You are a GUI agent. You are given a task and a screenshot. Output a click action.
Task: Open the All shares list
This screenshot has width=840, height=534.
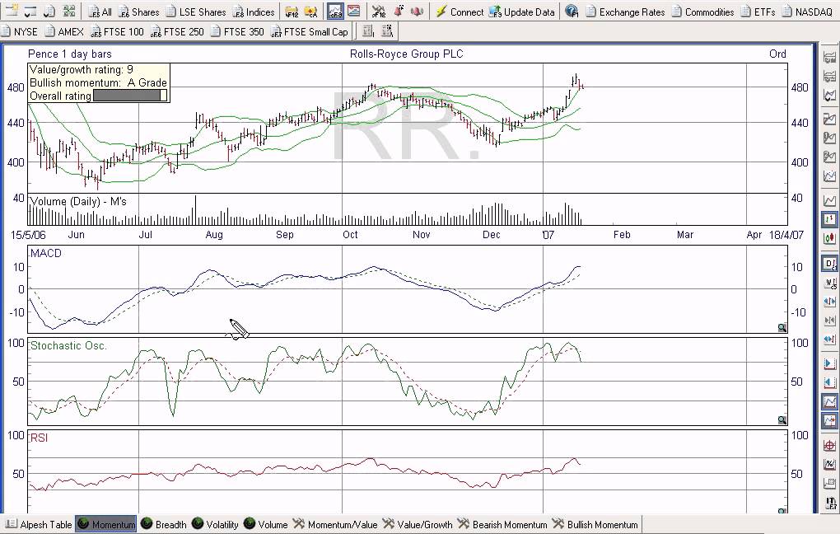click(x=100, y=12)
